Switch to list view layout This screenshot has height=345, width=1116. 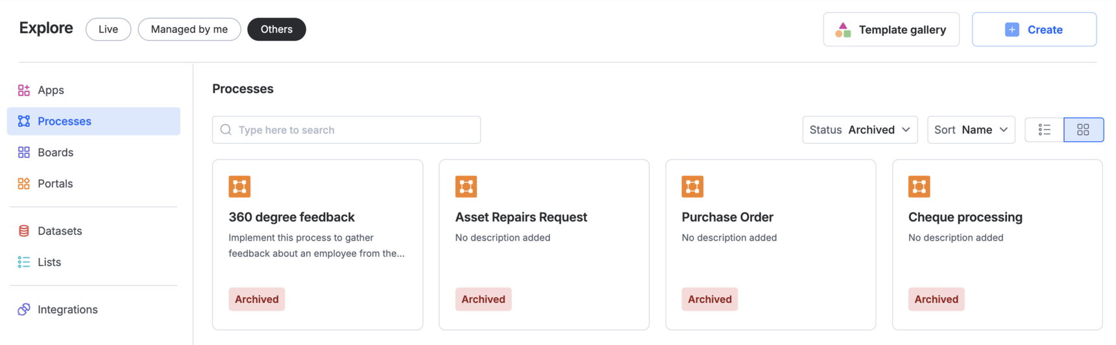(1044, 129)
